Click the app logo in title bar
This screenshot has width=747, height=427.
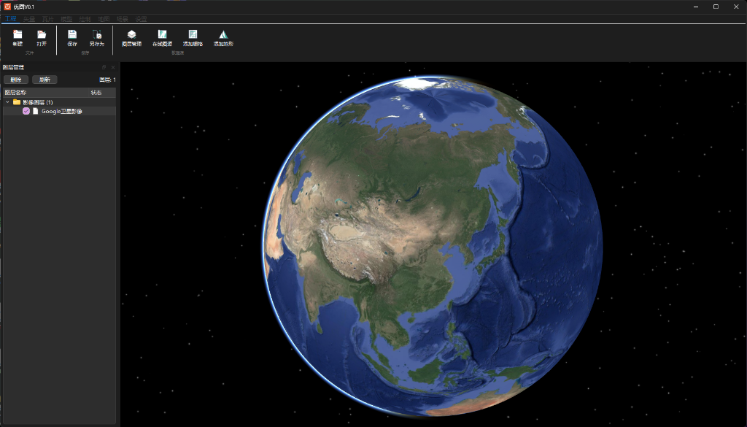7,5
